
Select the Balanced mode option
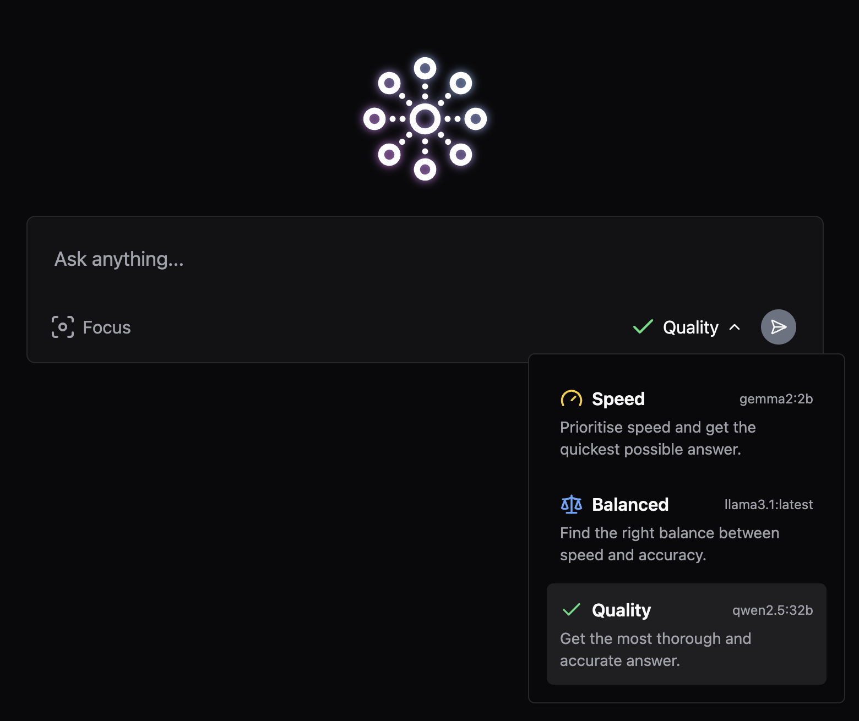click(630, 505)
